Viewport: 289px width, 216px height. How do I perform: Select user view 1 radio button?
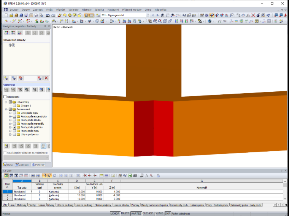click(x=10, y=45)
